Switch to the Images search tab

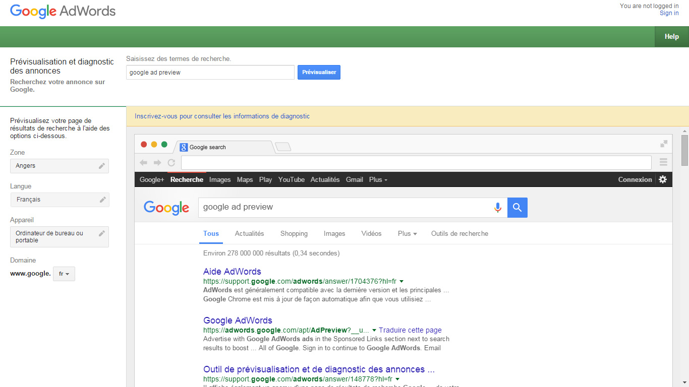tap(334, 234)
